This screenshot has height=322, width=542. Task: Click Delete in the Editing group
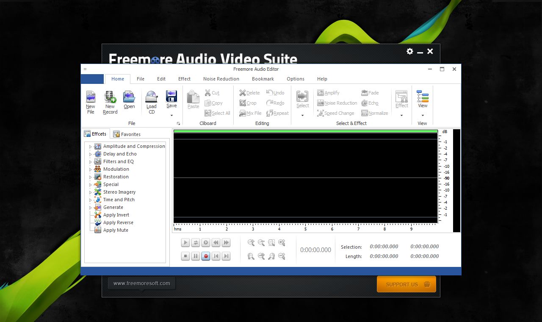tap(249, 93)
